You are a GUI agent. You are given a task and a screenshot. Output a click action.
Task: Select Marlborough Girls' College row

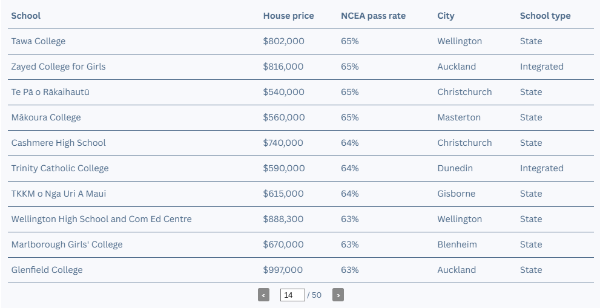coord(301,244)
